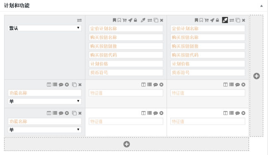
Task: Click columns layout icon in first feature row header
Action: [x=49, y=85]
